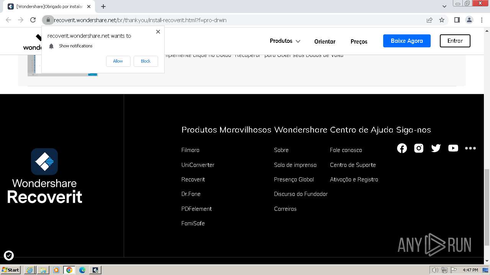Open the Orientar menu item
Viewport: 490px width, 275px height.
(x=325, y=42)
